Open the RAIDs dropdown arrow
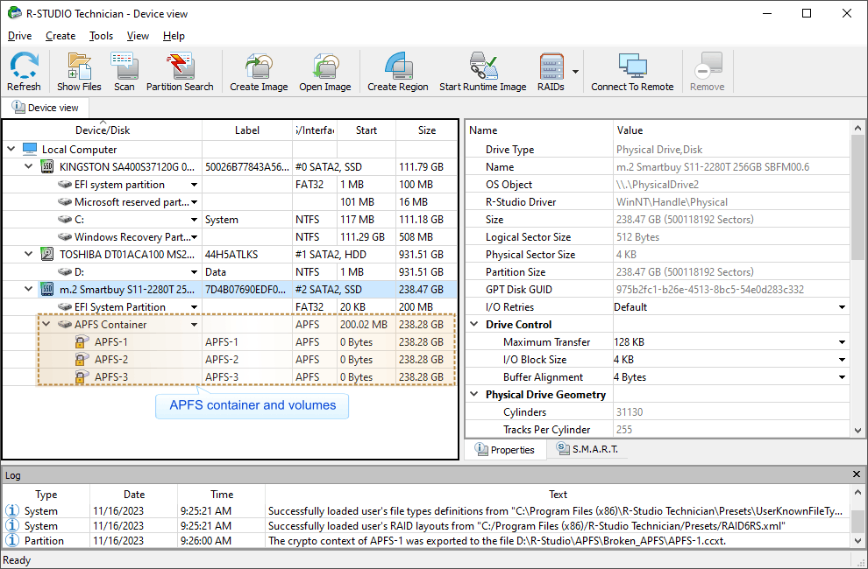This screenshot has width=868, height=569. (576, 72)
